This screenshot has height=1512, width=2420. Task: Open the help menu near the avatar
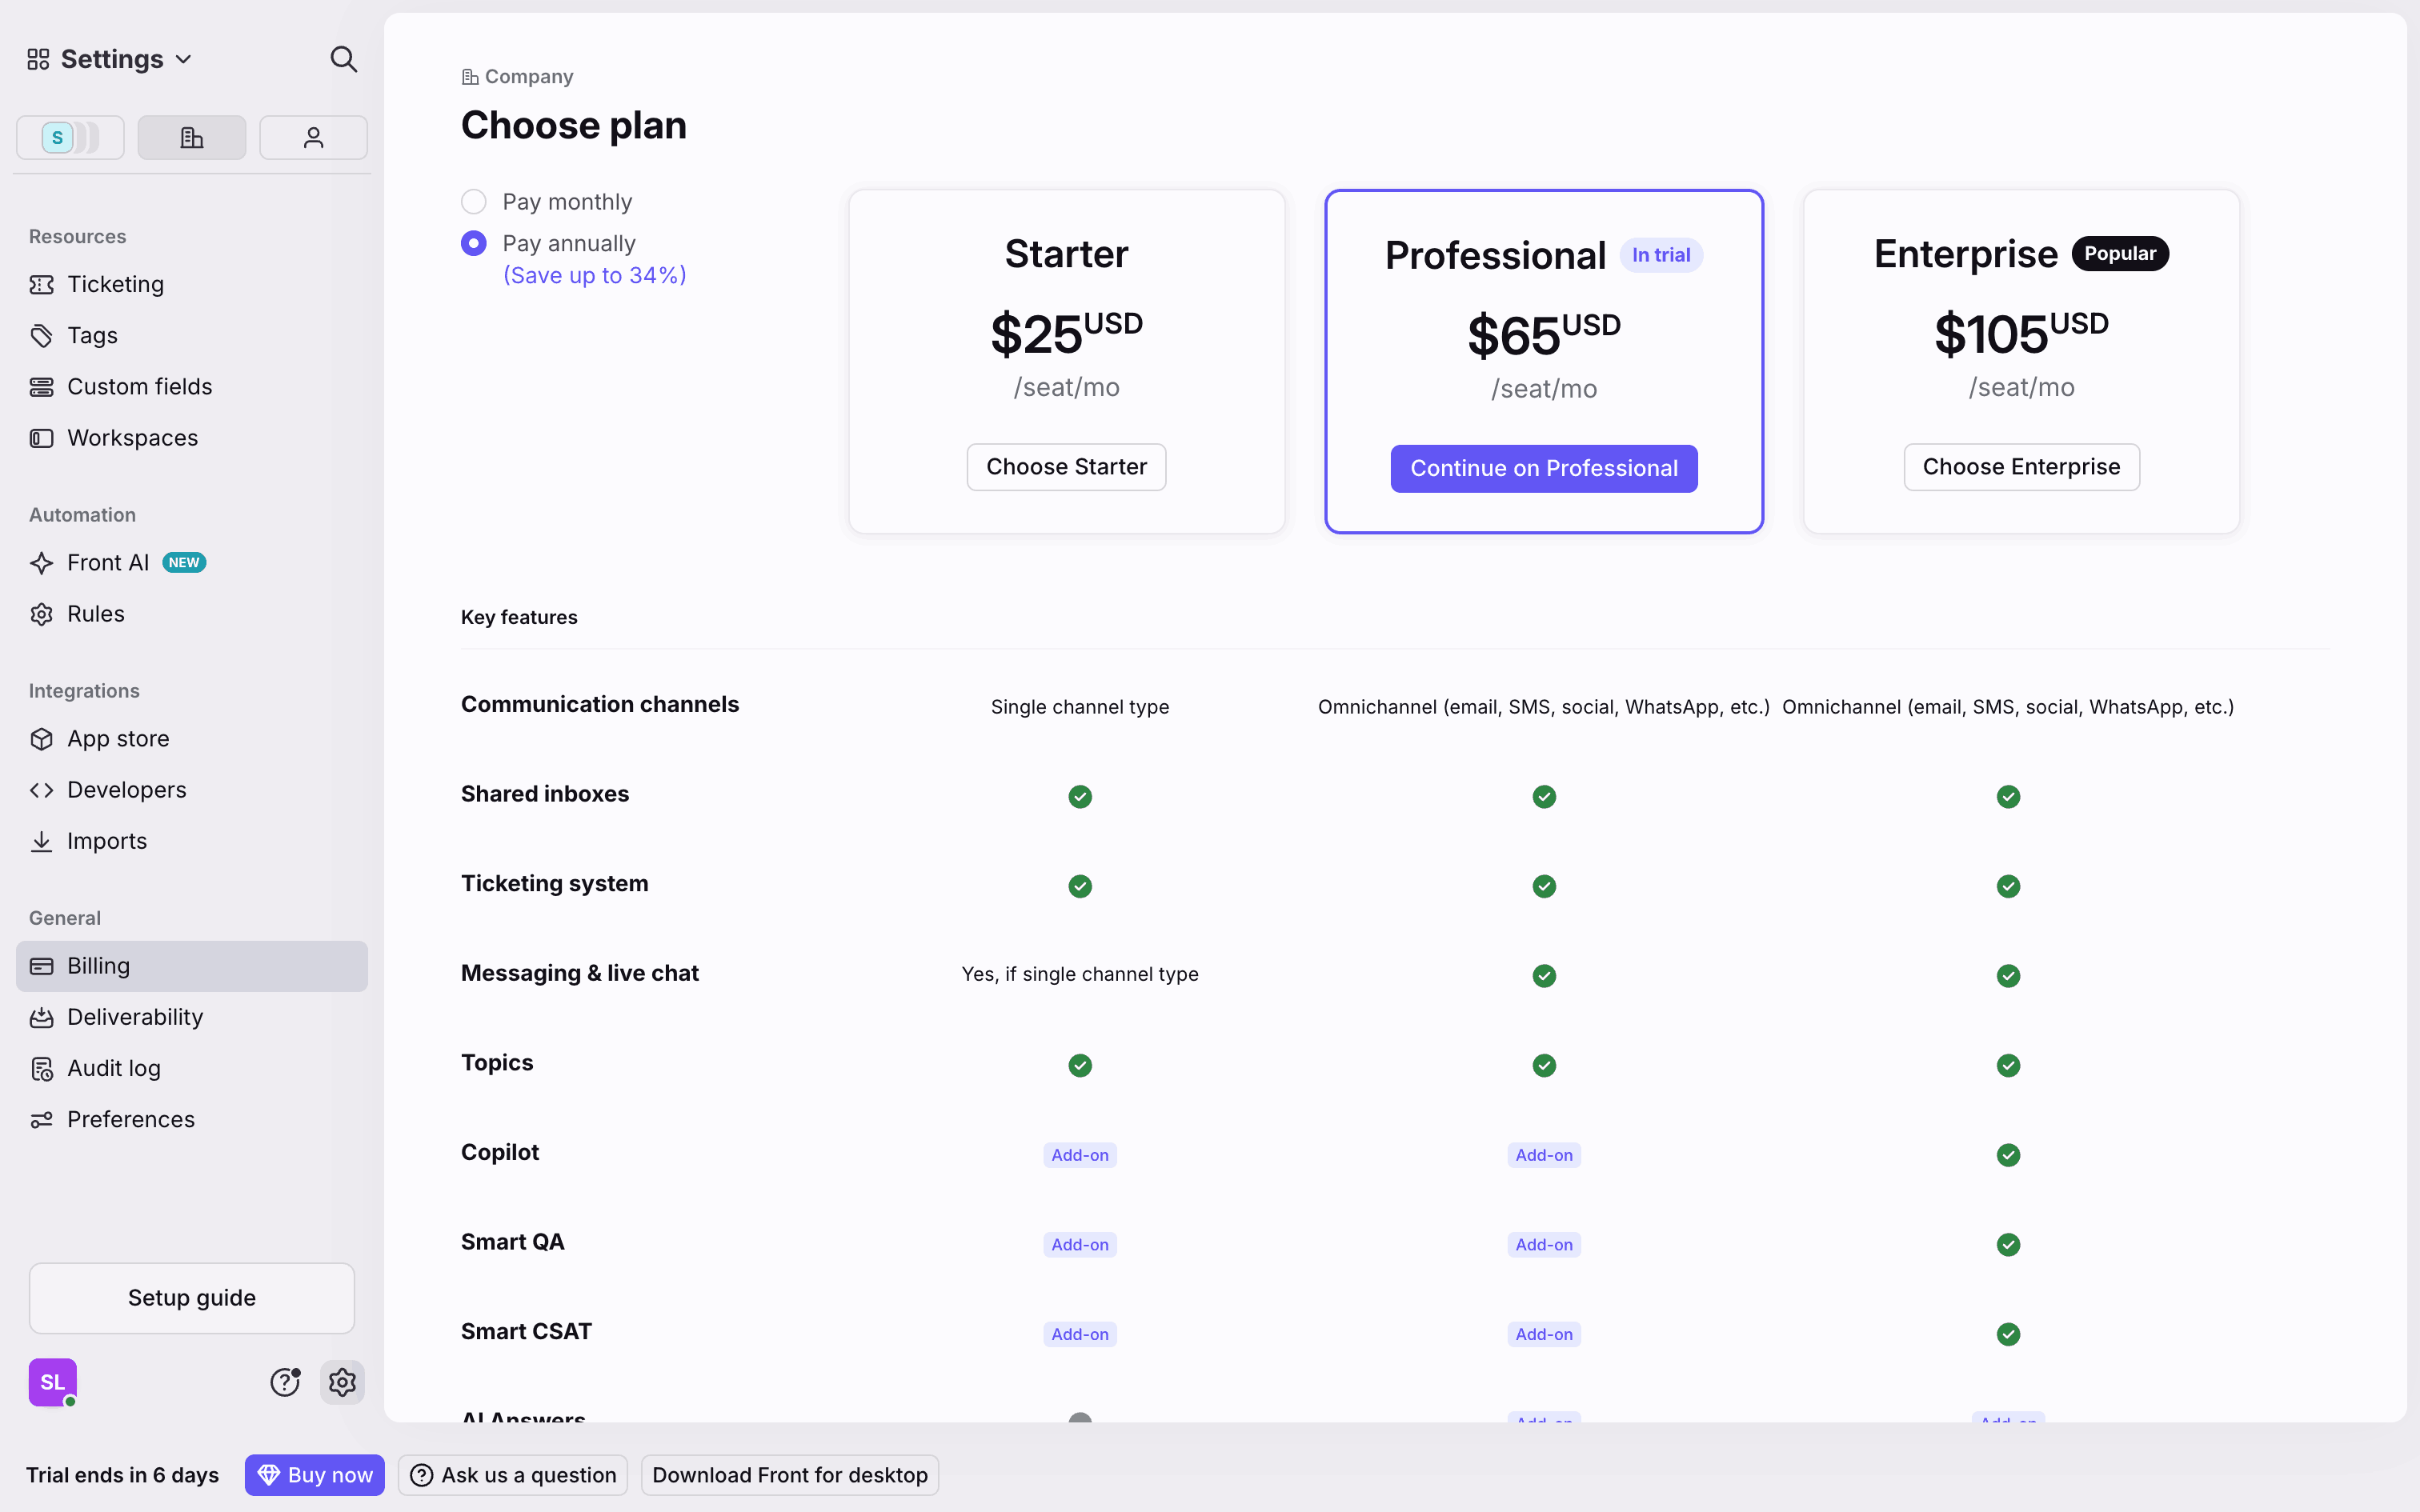coord(286,1382)
